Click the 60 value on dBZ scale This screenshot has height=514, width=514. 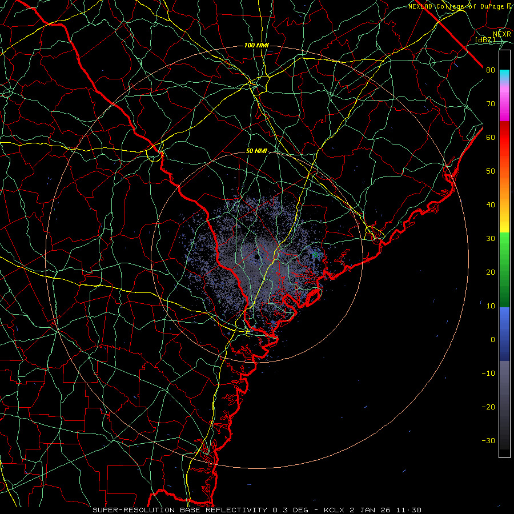click(x=491, y=137)
